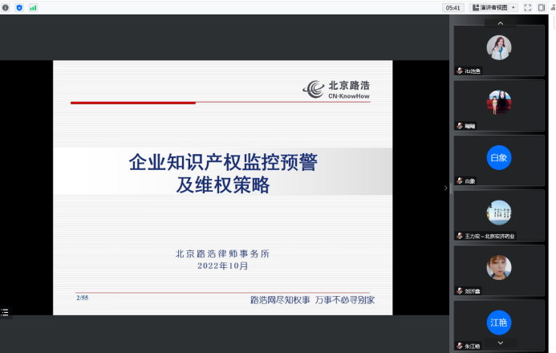Click 王力宏~北京宏济药业 name label

click(489, 236)
